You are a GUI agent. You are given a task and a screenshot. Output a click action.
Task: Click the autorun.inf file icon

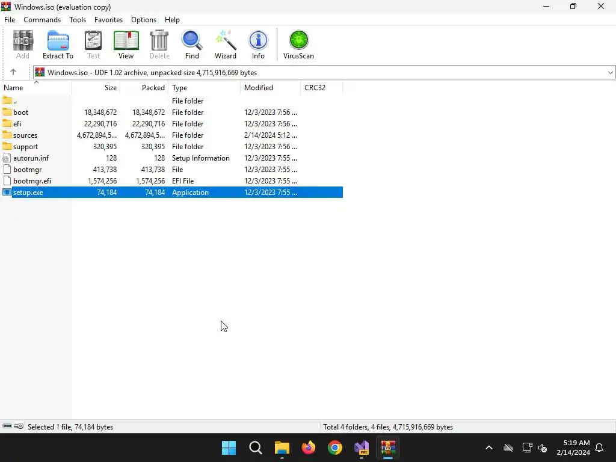pos(7,158)
